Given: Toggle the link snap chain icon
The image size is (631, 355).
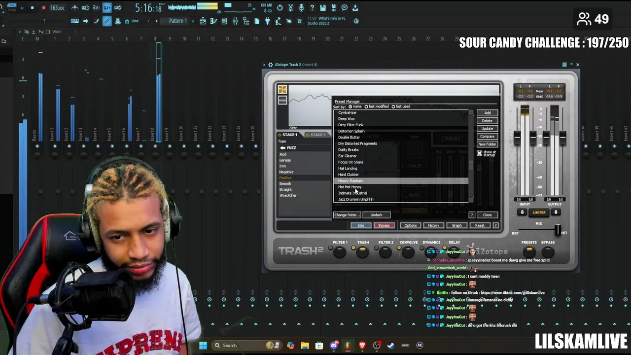Looking at the screenshot, I should pos(107,21).
